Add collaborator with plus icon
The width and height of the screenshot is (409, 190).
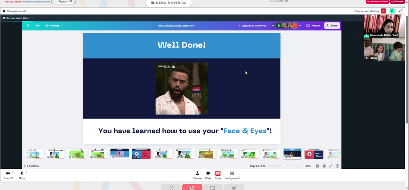pos(300,26)
